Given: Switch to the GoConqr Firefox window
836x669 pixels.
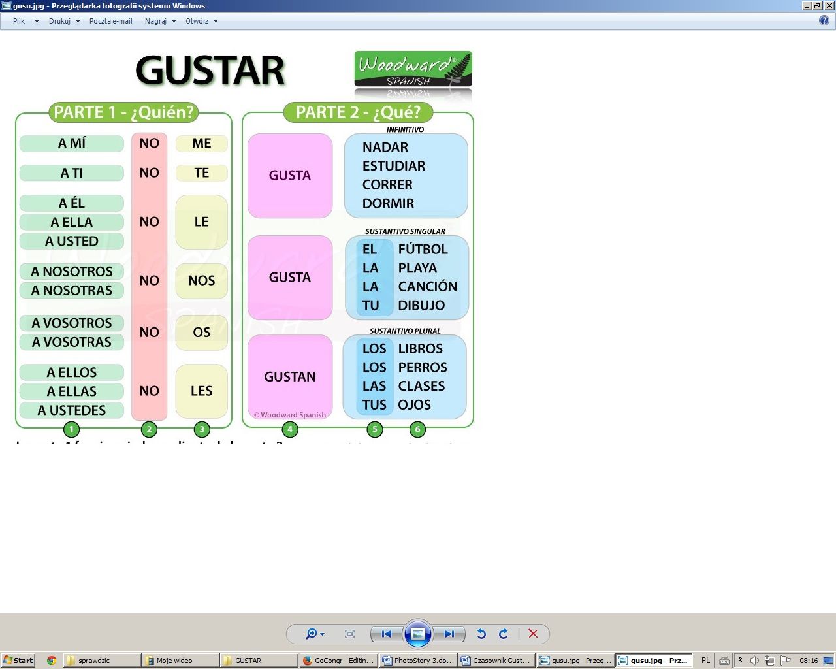Looking at the screenshot, I should (338, 661).
